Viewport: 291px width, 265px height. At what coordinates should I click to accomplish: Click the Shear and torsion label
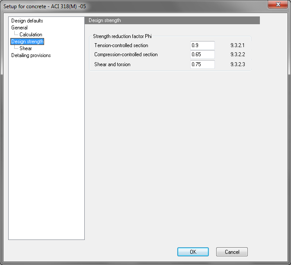coord(112,64)
